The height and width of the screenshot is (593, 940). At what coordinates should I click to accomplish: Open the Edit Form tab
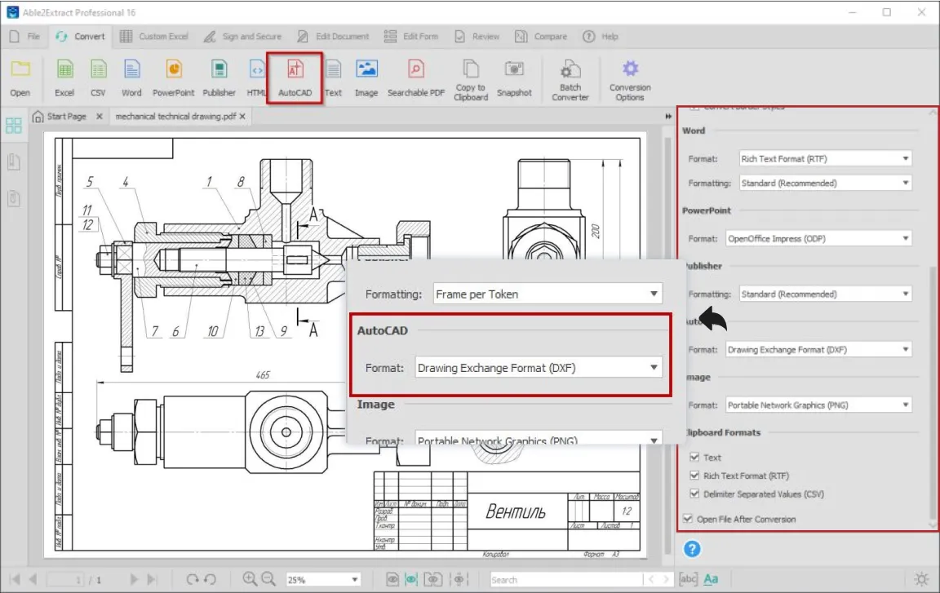click(x=411, y=37)
